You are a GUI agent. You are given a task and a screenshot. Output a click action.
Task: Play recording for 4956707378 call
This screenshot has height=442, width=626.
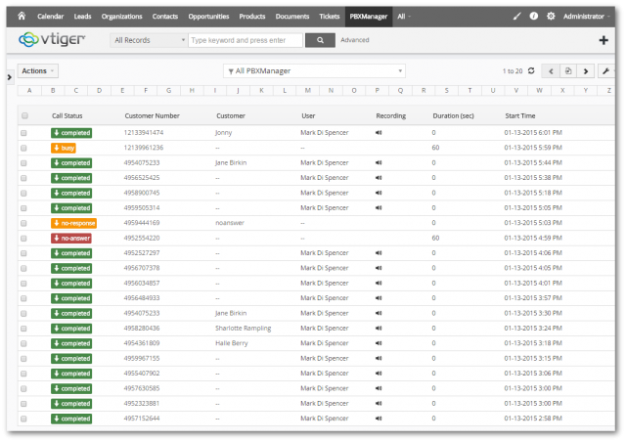tap(379, 268)
